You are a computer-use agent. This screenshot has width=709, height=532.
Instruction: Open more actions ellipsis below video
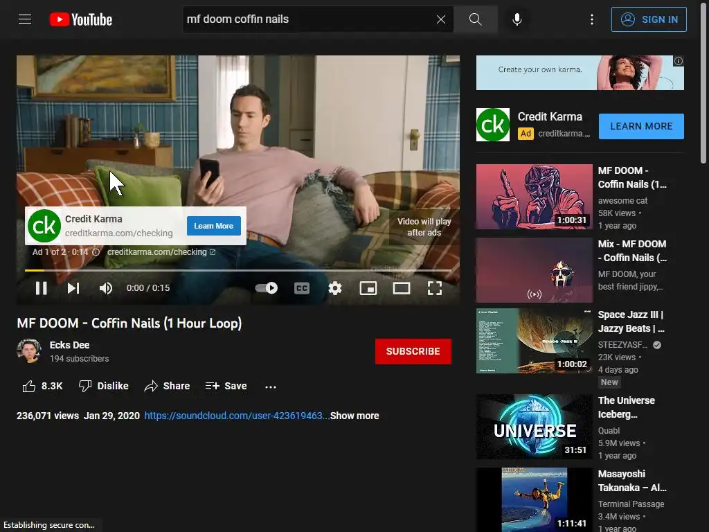(x=271, y=387)
